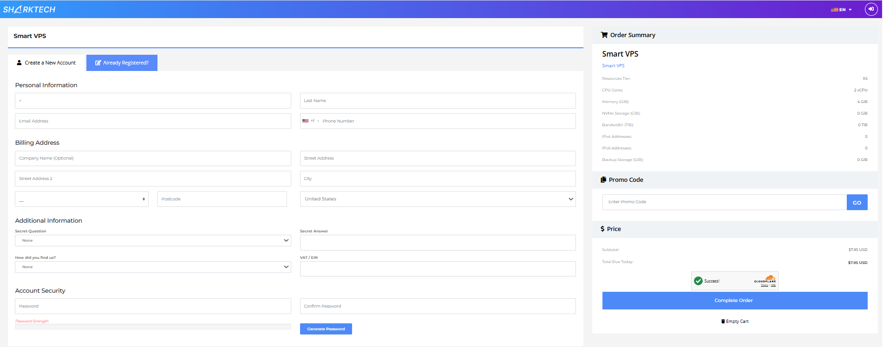Click the "2 vCPU" value
The image size is (883, 347).
point(861,90)
